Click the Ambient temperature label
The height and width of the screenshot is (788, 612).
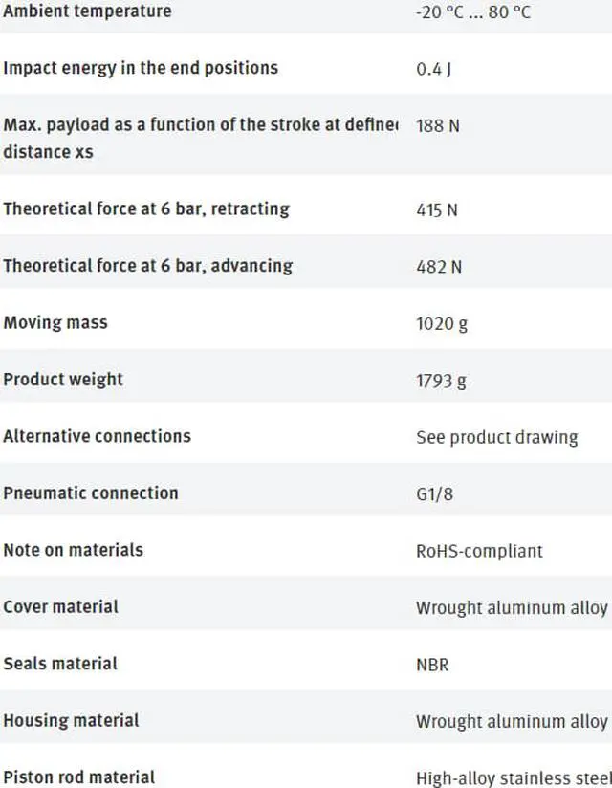[x=87, y=11]
